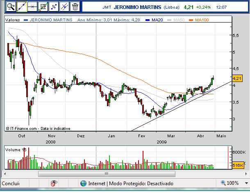Screen dimensions: 250x193
Task: Select the move points tool
Action: click(x=54, y=7)
